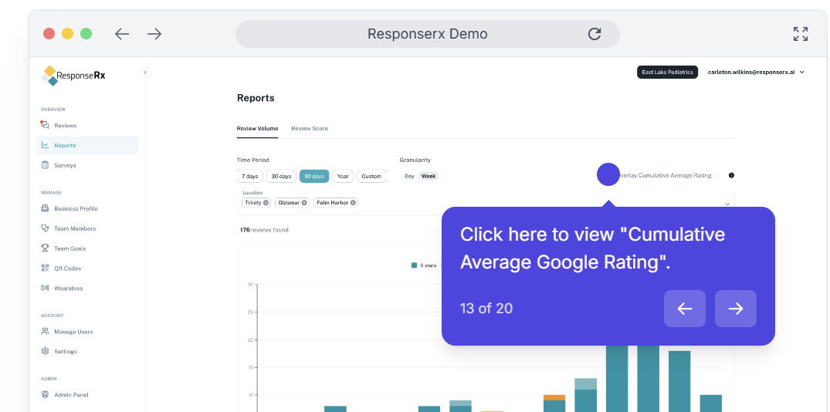
Task: Set granularity to Day
Action: 409,176
